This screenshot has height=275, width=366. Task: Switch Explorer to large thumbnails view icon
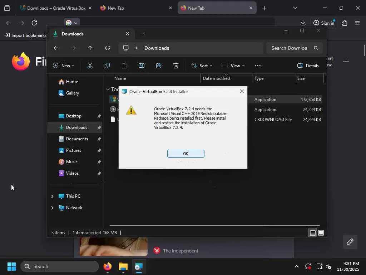click(321, 233)
